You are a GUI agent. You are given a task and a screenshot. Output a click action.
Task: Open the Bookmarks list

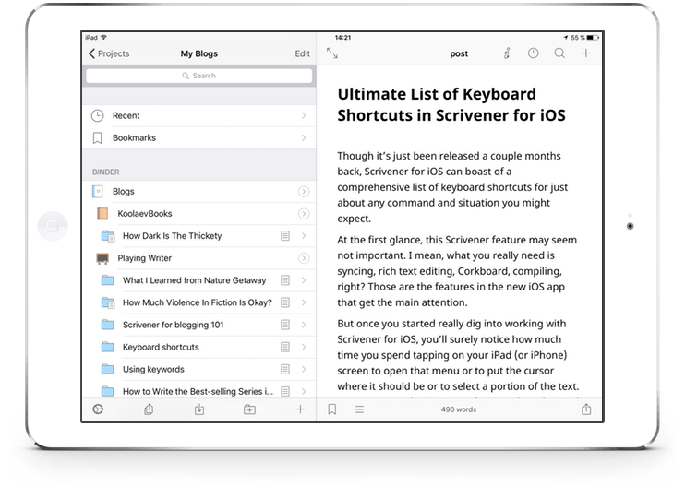pos(199,138)
